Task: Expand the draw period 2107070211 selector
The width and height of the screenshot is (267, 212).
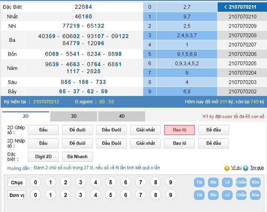Action: 242,7
